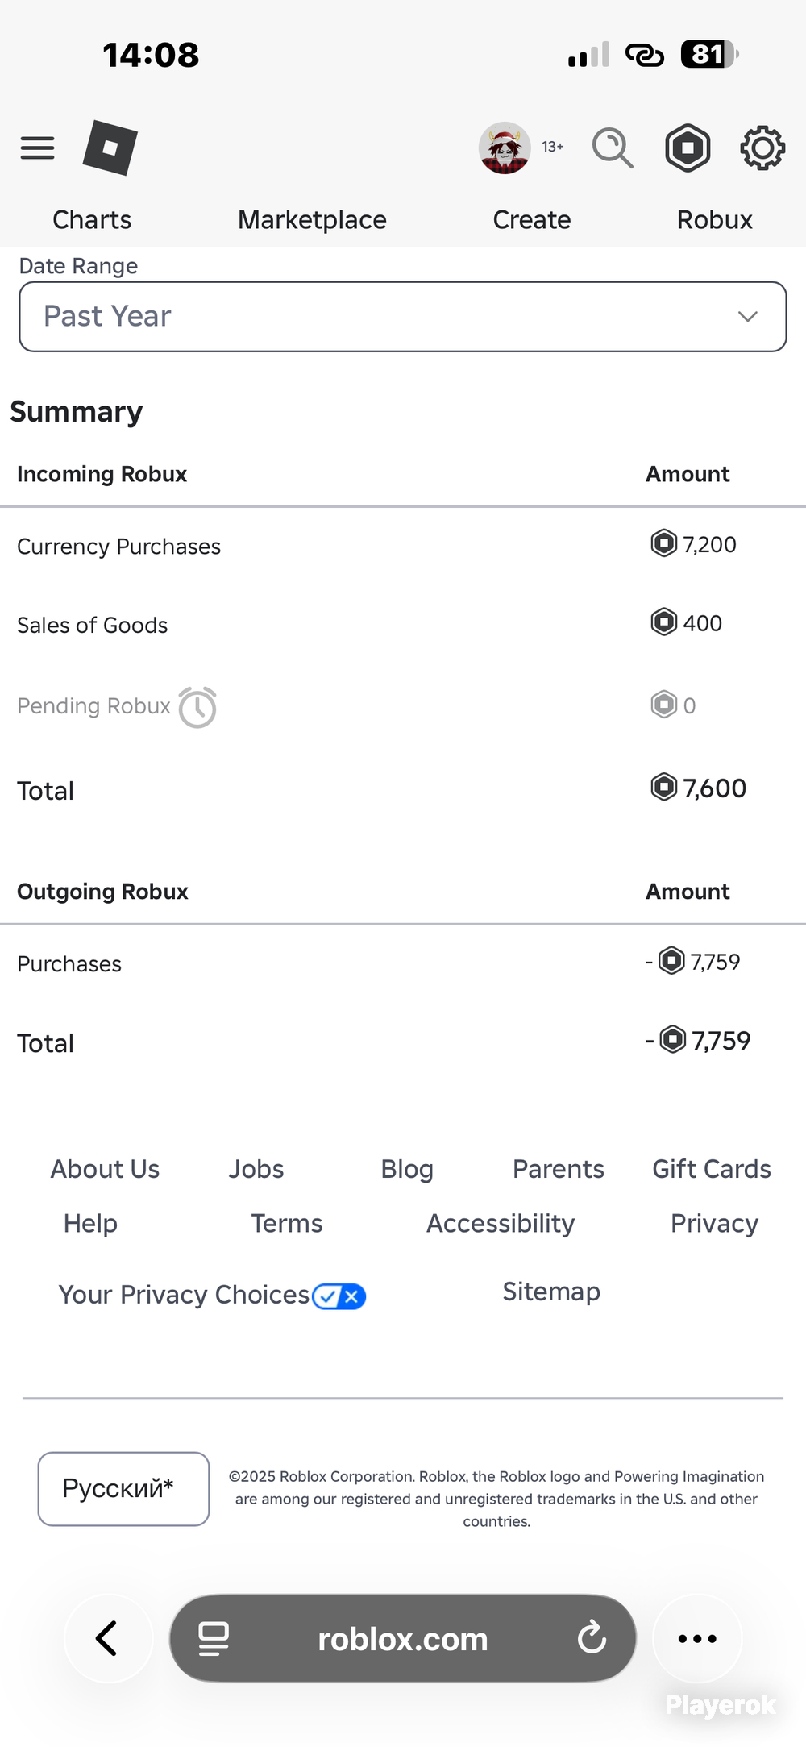Tap the roblox.com address field
This screenshot has width=806, height=1747.
click(x=403, y=1638)
